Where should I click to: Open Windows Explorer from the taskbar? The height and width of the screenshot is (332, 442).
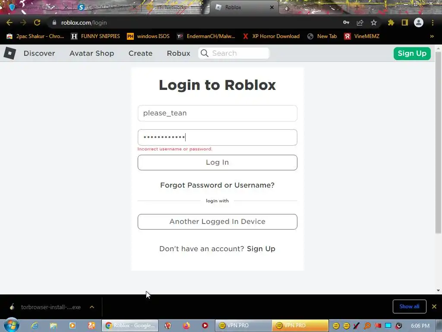point(53,326)
